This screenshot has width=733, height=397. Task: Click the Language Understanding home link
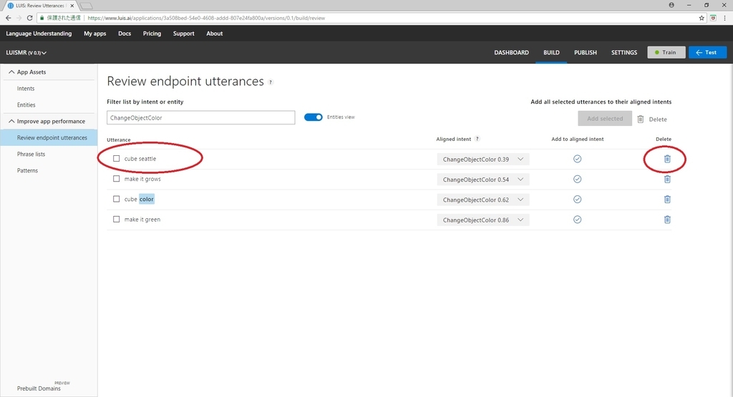click(39, 34)
